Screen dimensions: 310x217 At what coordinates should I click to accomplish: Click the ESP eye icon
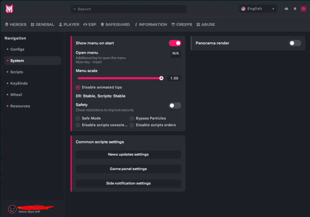point(85,24)
